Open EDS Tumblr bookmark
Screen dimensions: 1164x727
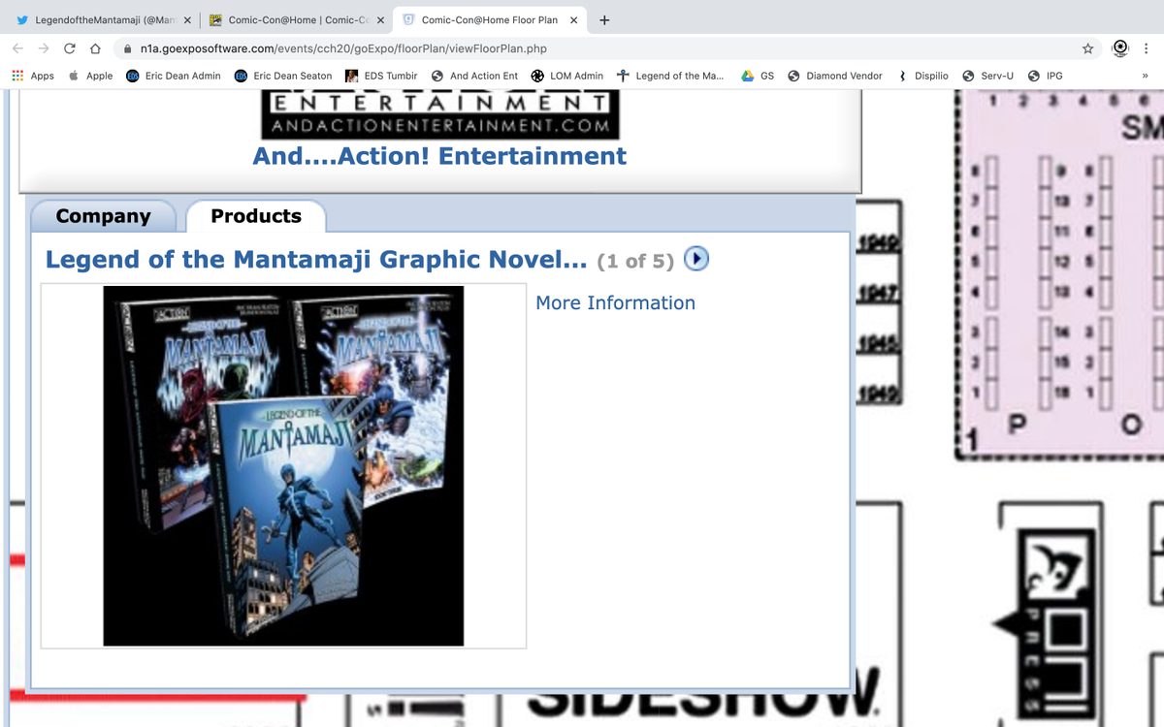[x=382, y=76]
